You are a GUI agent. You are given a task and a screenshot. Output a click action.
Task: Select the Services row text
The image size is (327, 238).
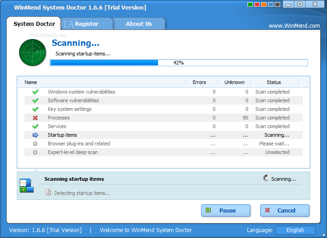click(57, 126)
